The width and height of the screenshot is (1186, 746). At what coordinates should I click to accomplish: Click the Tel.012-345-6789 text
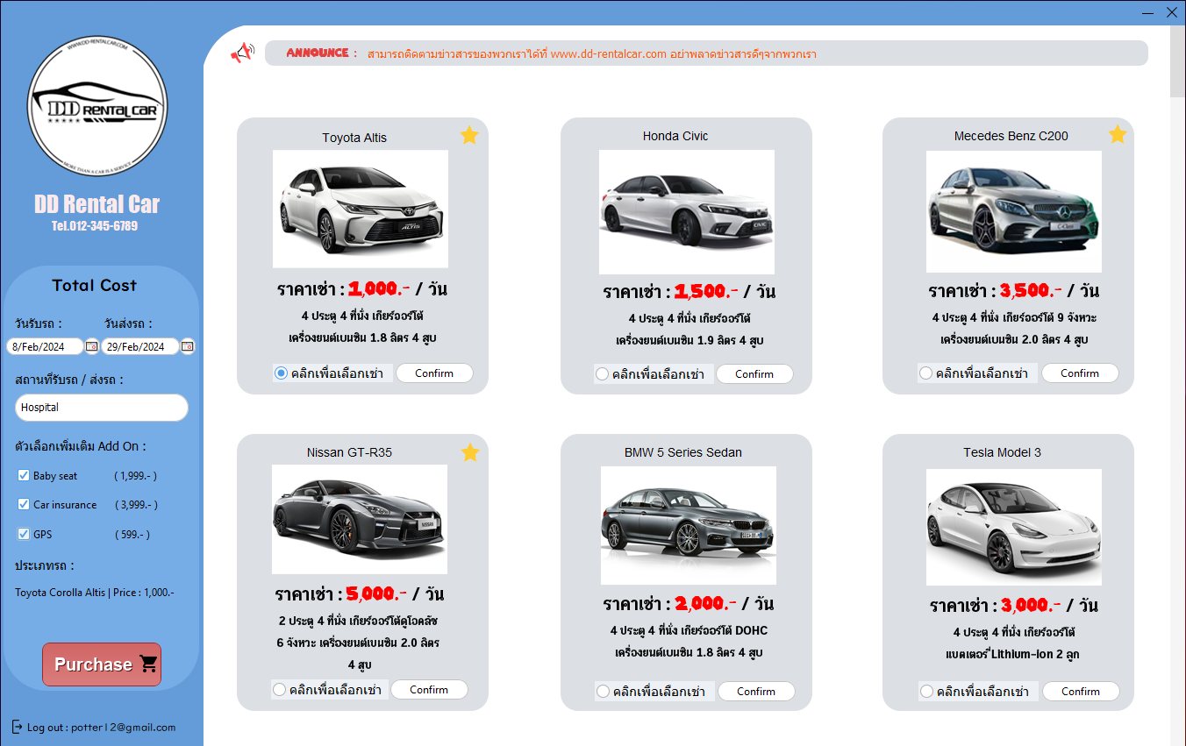tap(95, 226)
